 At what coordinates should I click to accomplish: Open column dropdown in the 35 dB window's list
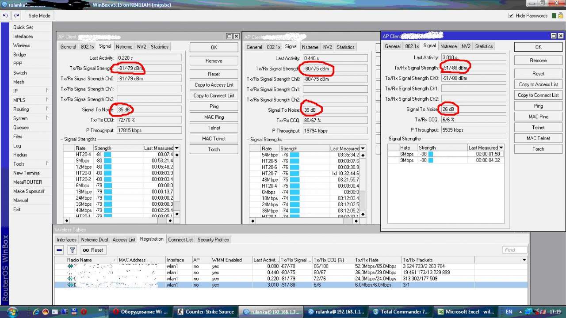click(177, 148)
